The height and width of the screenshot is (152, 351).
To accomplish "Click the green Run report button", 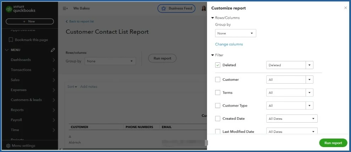I will pos(333,143).
